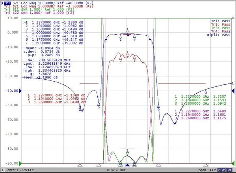Click the Ripl1: Pass ripple result
Image resolution: width=236 pixels, height=173 pixels.
coord(218,35)
